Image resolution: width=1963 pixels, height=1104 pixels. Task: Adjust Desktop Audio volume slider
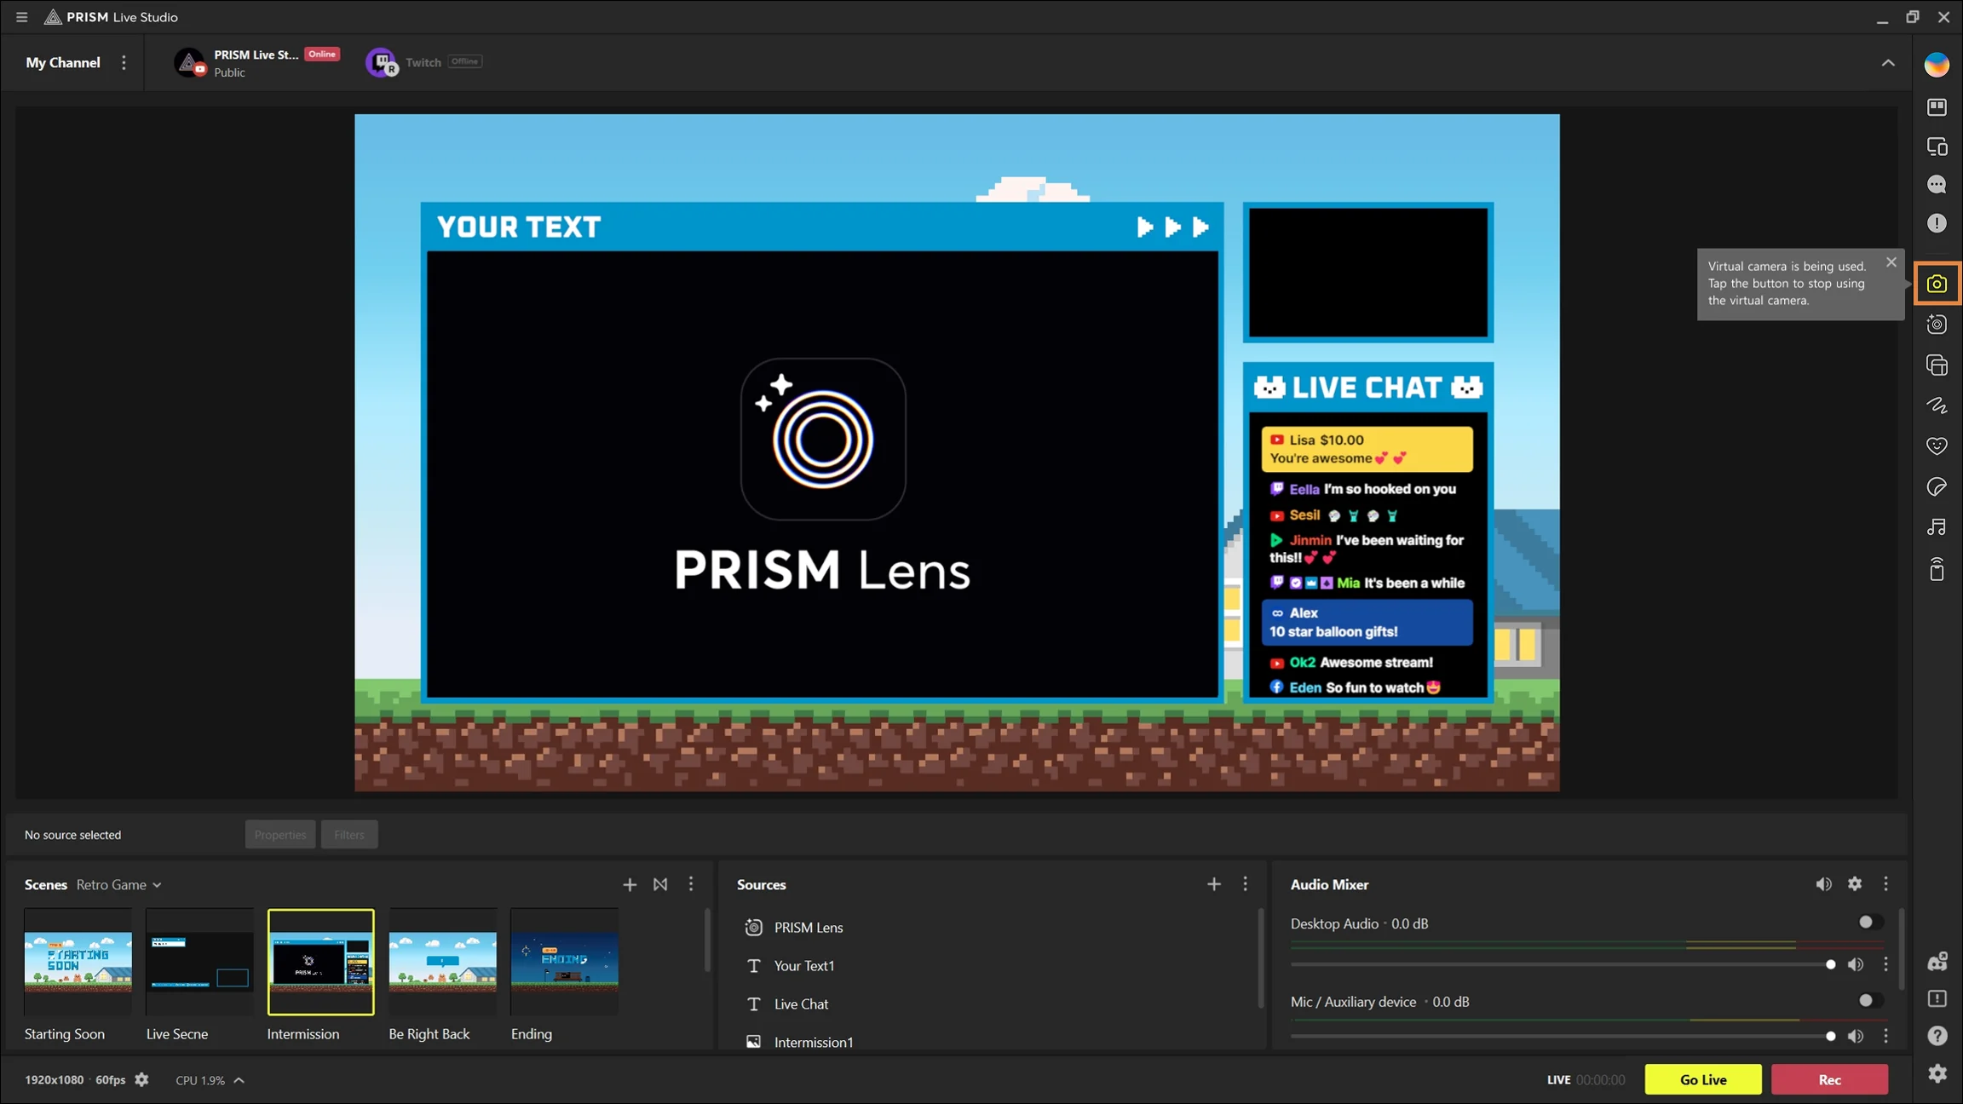(x=1563, y=965)
